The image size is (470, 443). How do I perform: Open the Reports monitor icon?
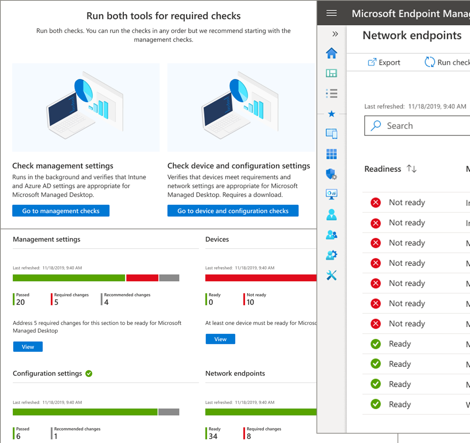coord(332,194)
